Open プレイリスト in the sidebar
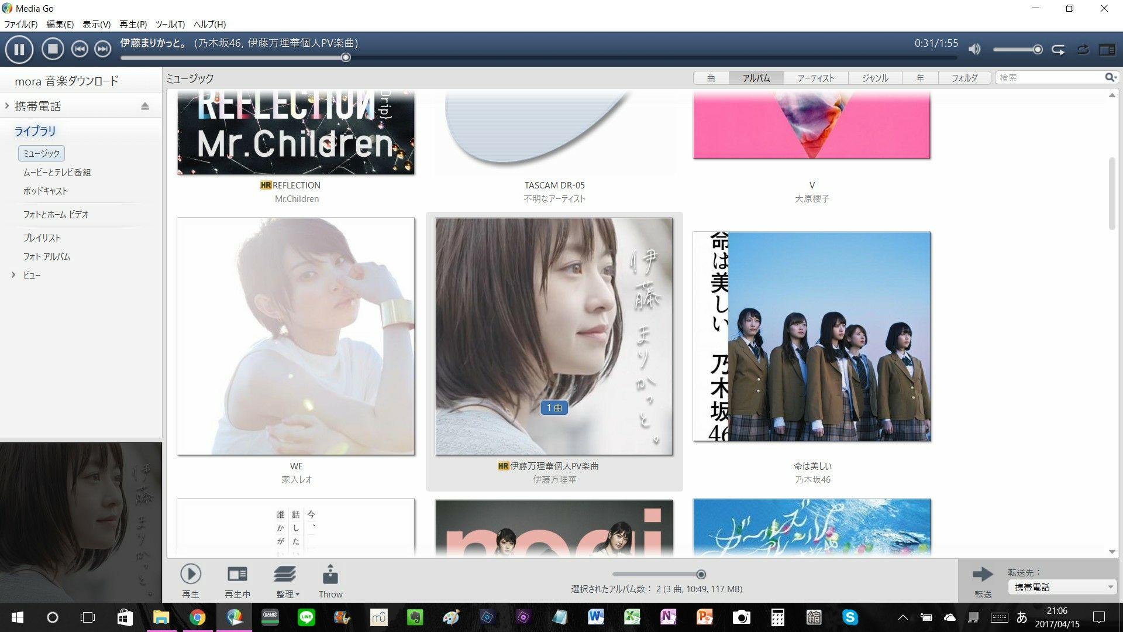Viewport: 1123px width, 632px height. tap(42, 238)
